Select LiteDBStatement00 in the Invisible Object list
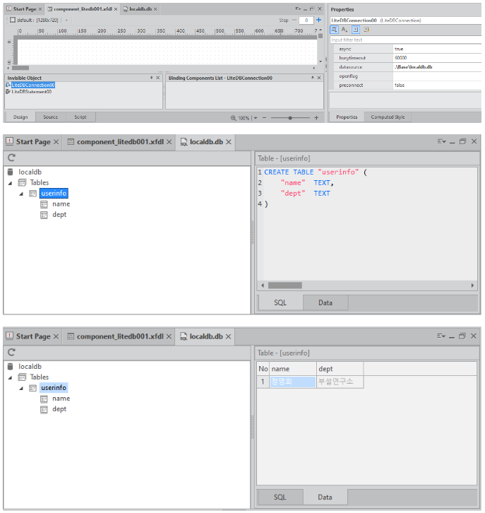This screenshot has height=513, width=485. coord(31,91)
